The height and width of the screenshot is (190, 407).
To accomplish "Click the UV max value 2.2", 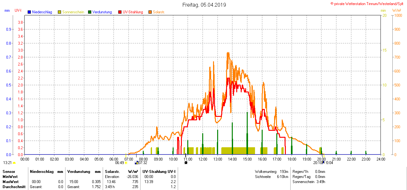I will 173,182.
